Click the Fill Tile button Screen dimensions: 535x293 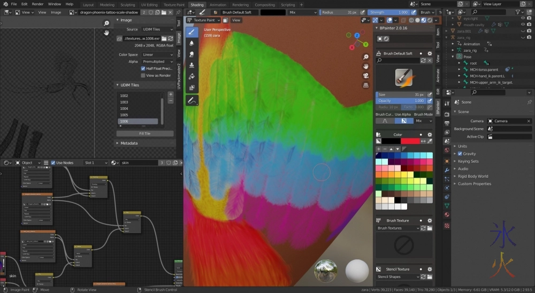(x=144, y=133)
